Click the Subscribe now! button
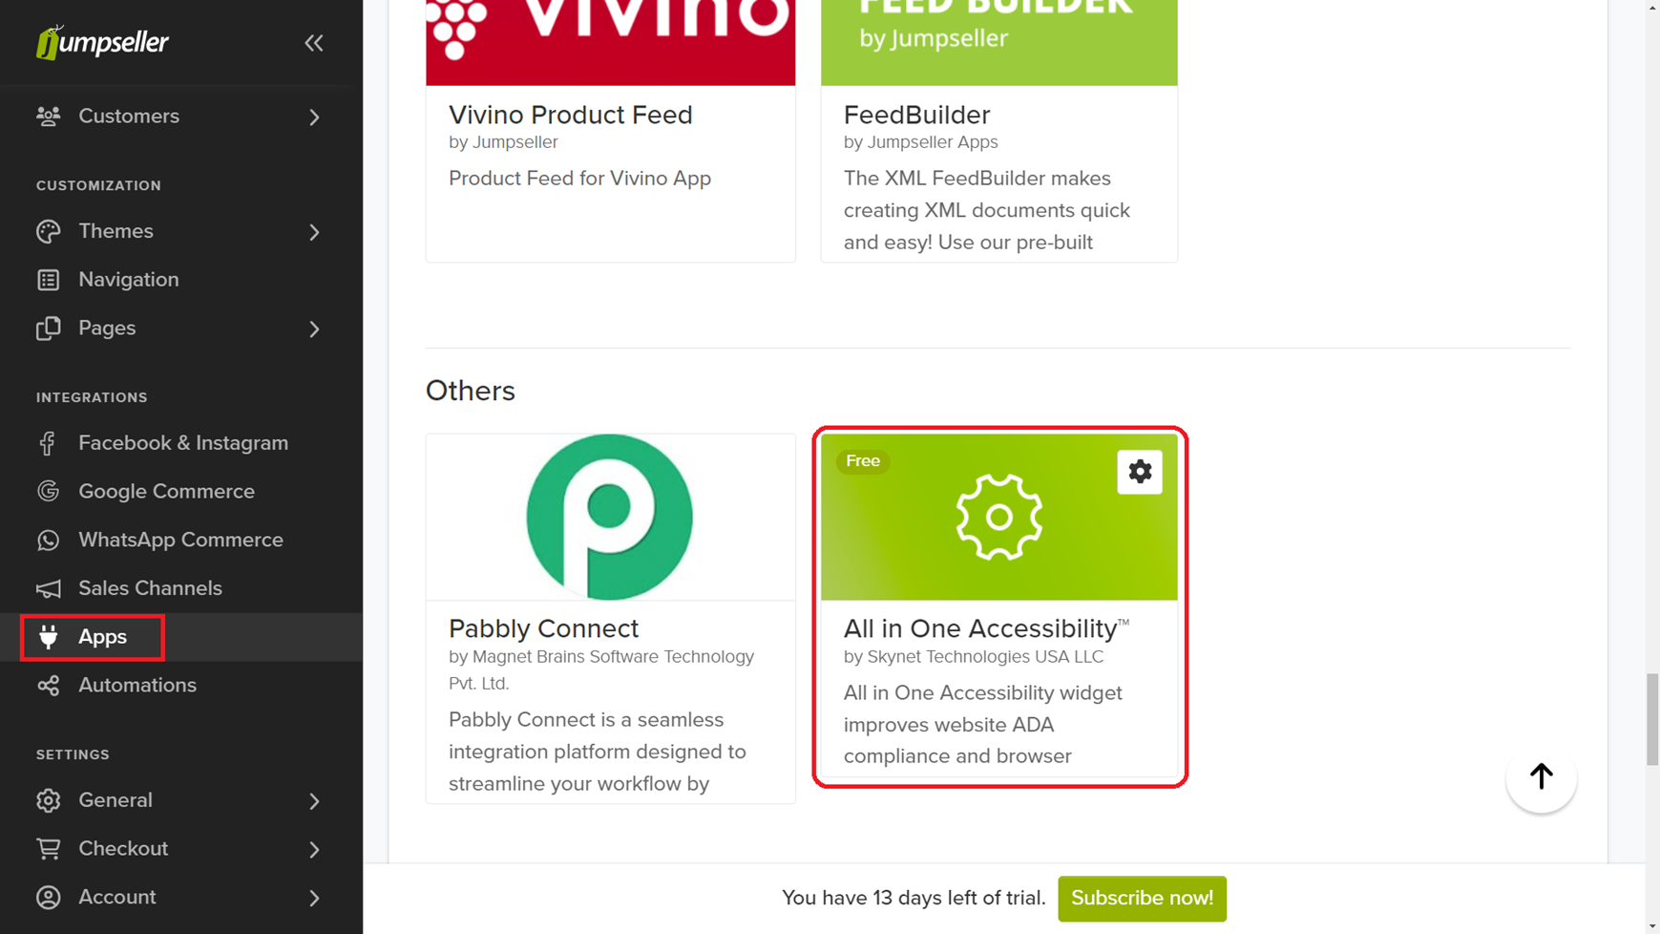The image size is (1660, 934). tap(1142, 899)
